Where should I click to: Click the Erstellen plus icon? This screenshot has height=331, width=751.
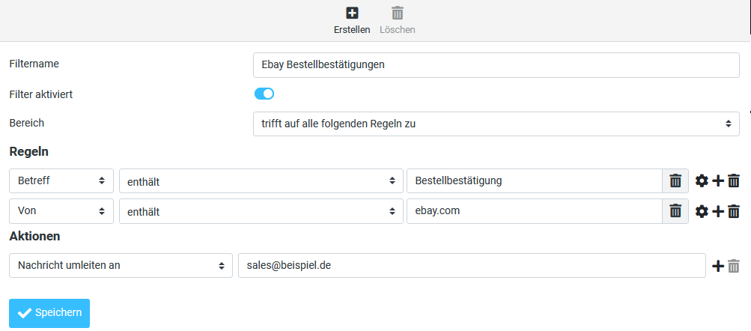pos(351,13)
